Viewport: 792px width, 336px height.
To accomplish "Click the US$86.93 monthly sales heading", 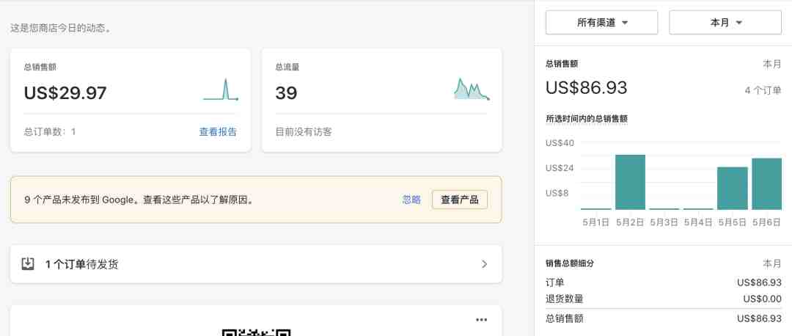I will (x=587, y=88).
